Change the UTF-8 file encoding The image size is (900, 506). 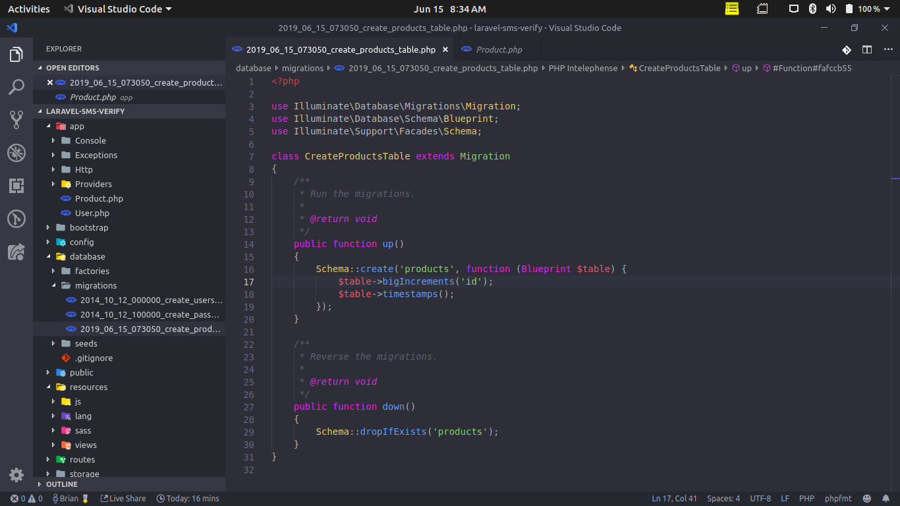[x=760, y=499]
